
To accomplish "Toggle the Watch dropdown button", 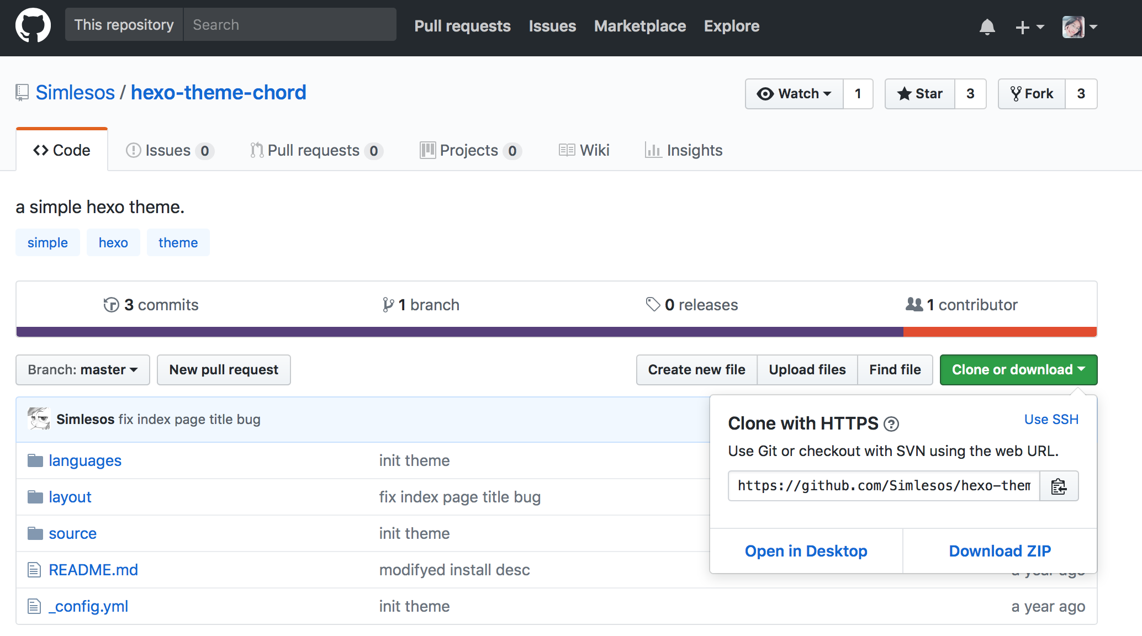I will pyautogui.click(x=794, y=94).
